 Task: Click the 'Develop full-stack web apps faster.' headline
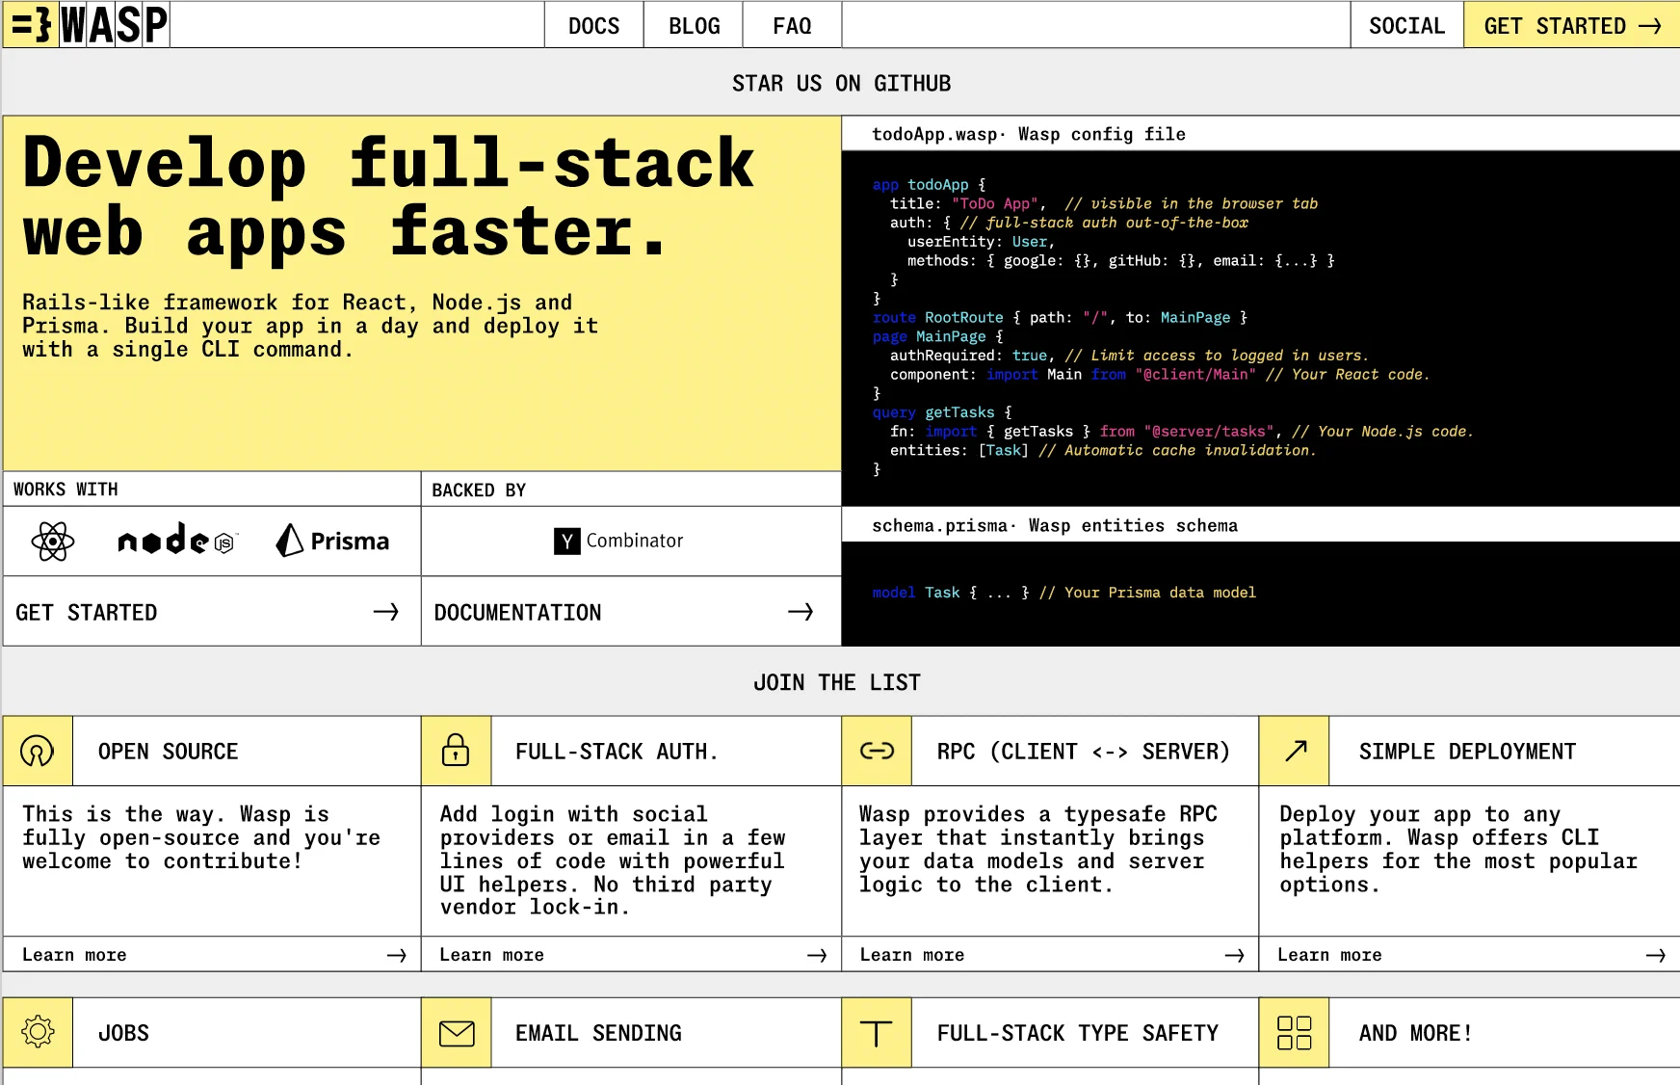(x=388, y=197)
